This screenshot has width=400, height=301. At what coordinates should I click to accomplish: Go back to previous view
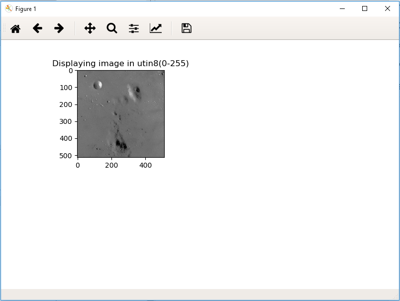point(37,28)
